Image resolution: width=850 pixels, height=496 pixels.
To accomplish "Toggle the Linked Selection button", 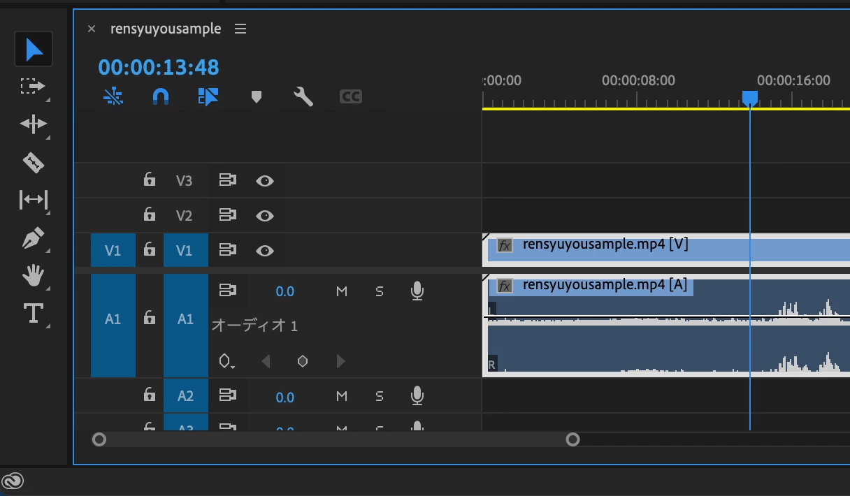I will tap(208, 96).
